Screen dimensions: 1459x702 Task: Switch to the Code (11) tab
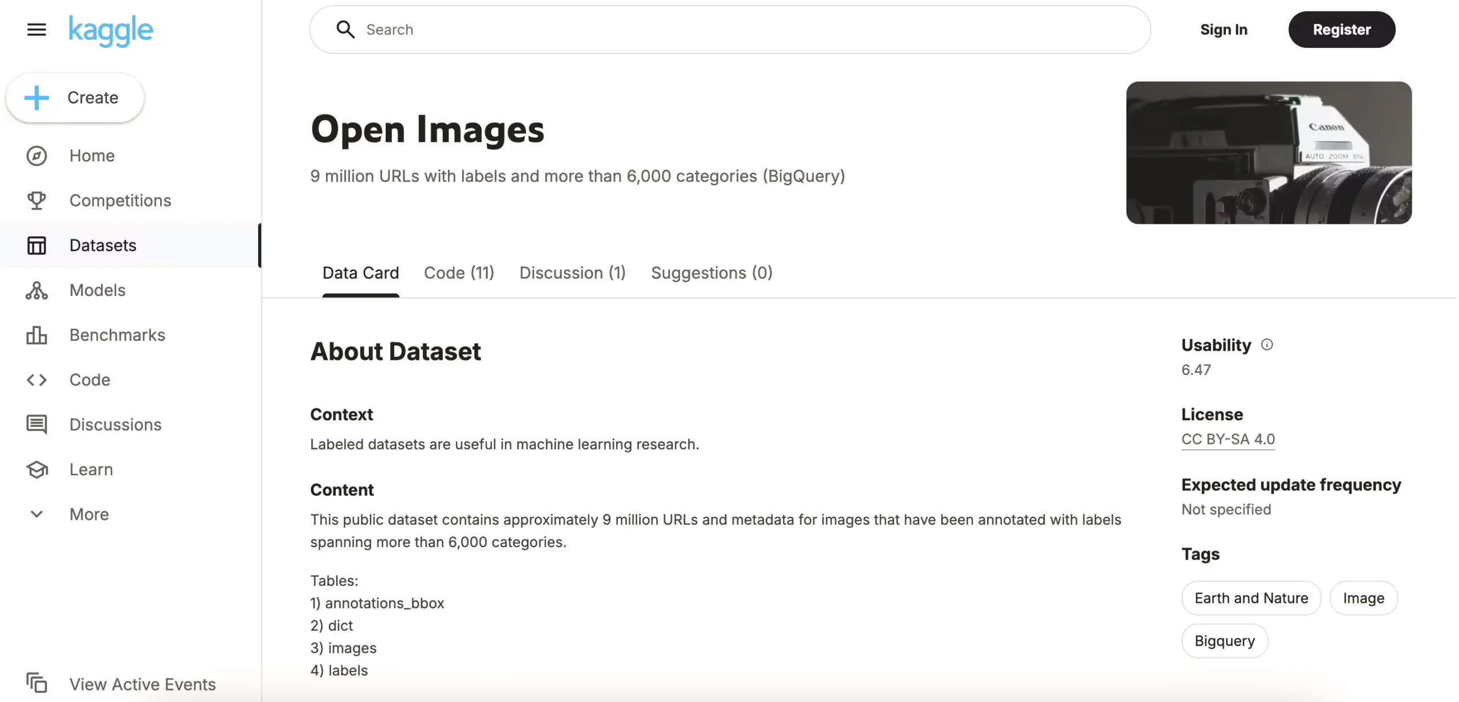[459, 273]
